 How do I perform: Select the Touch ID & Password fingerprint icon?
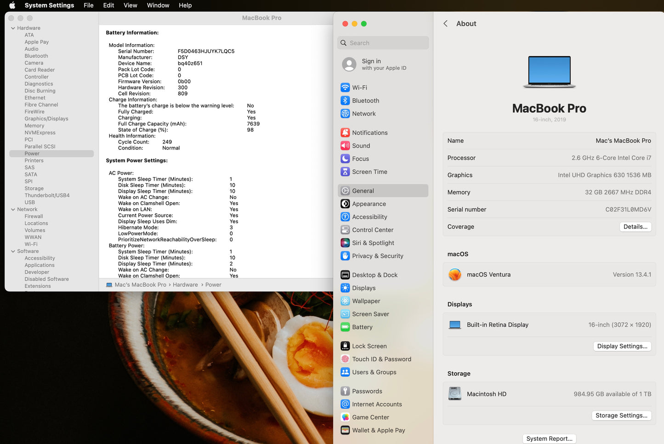[x=345, y=359]
